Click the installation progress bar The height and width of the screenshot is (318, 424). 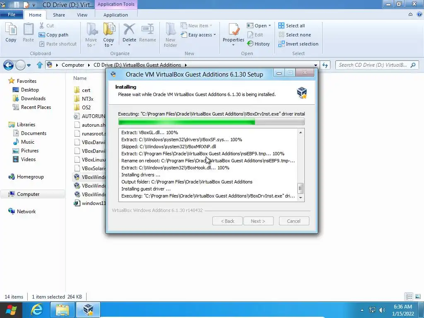pyautogui.click(x=211, y=122)
